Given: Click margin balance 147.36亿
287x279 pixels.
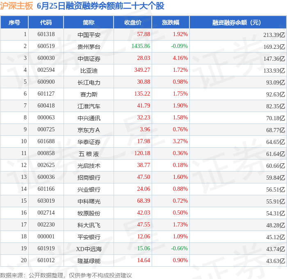Looking at the screenshot, I should coord(274,59).
